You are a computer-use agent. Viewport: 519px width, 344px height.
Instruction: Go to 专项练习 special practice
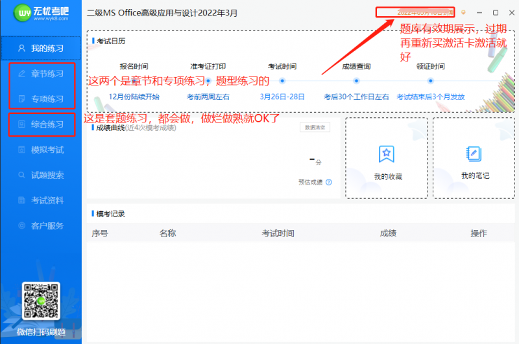41,99
